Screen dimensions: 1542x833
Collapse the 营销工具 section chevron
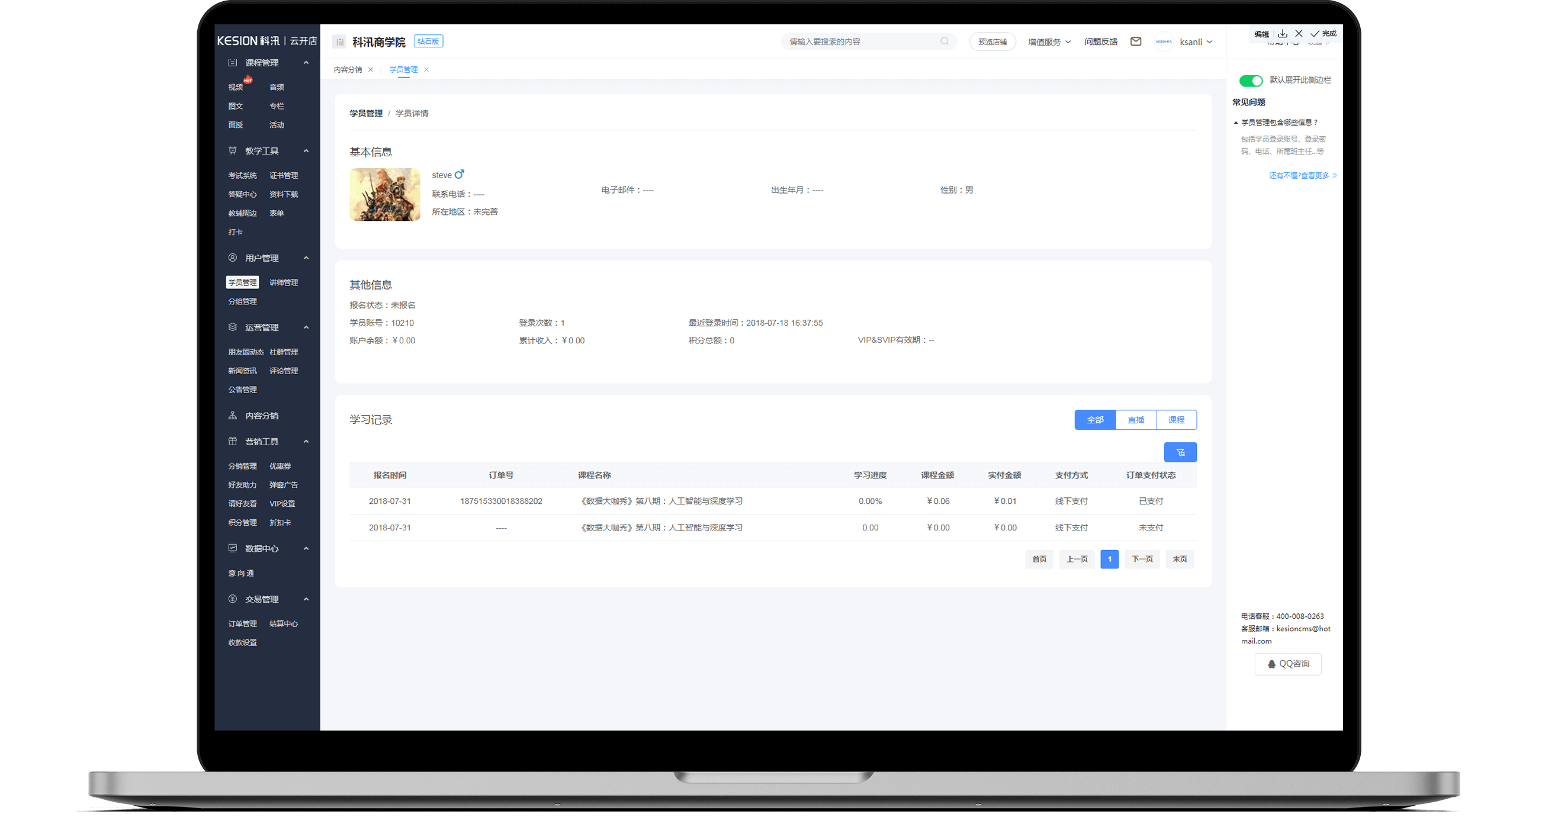[307, 441]
